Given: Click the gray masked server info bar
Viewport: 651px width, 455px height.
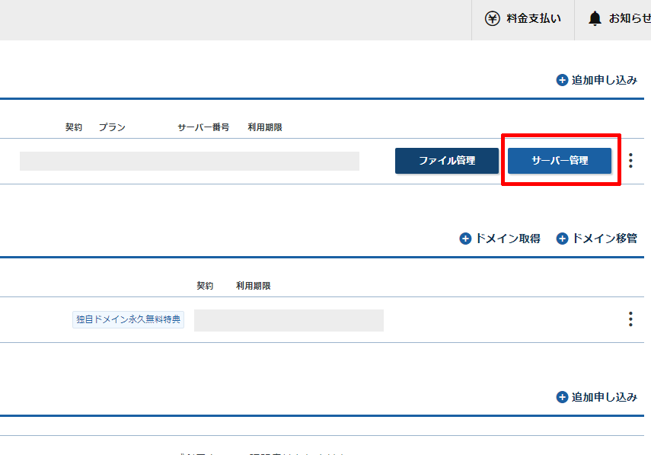Looking at the screenshot, I should [190, 161].
